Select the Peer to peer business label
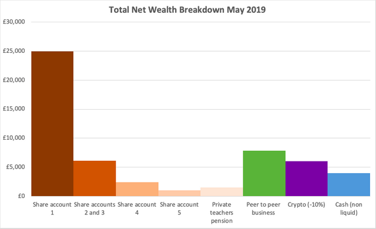This screenshot has width=376, height=229. (x=263, y=208)
